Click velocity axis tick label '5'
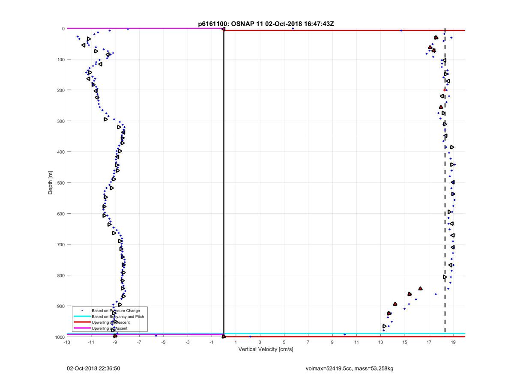Viewport: 514px width, 379px height. click(x=284, y=342)
